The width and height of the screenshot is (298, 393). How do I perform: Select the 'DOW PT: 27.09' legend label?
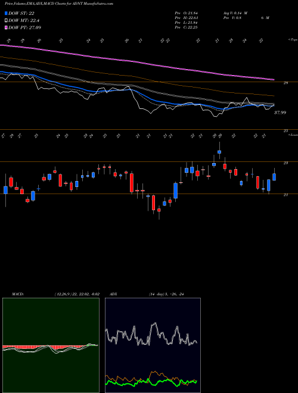25,27
